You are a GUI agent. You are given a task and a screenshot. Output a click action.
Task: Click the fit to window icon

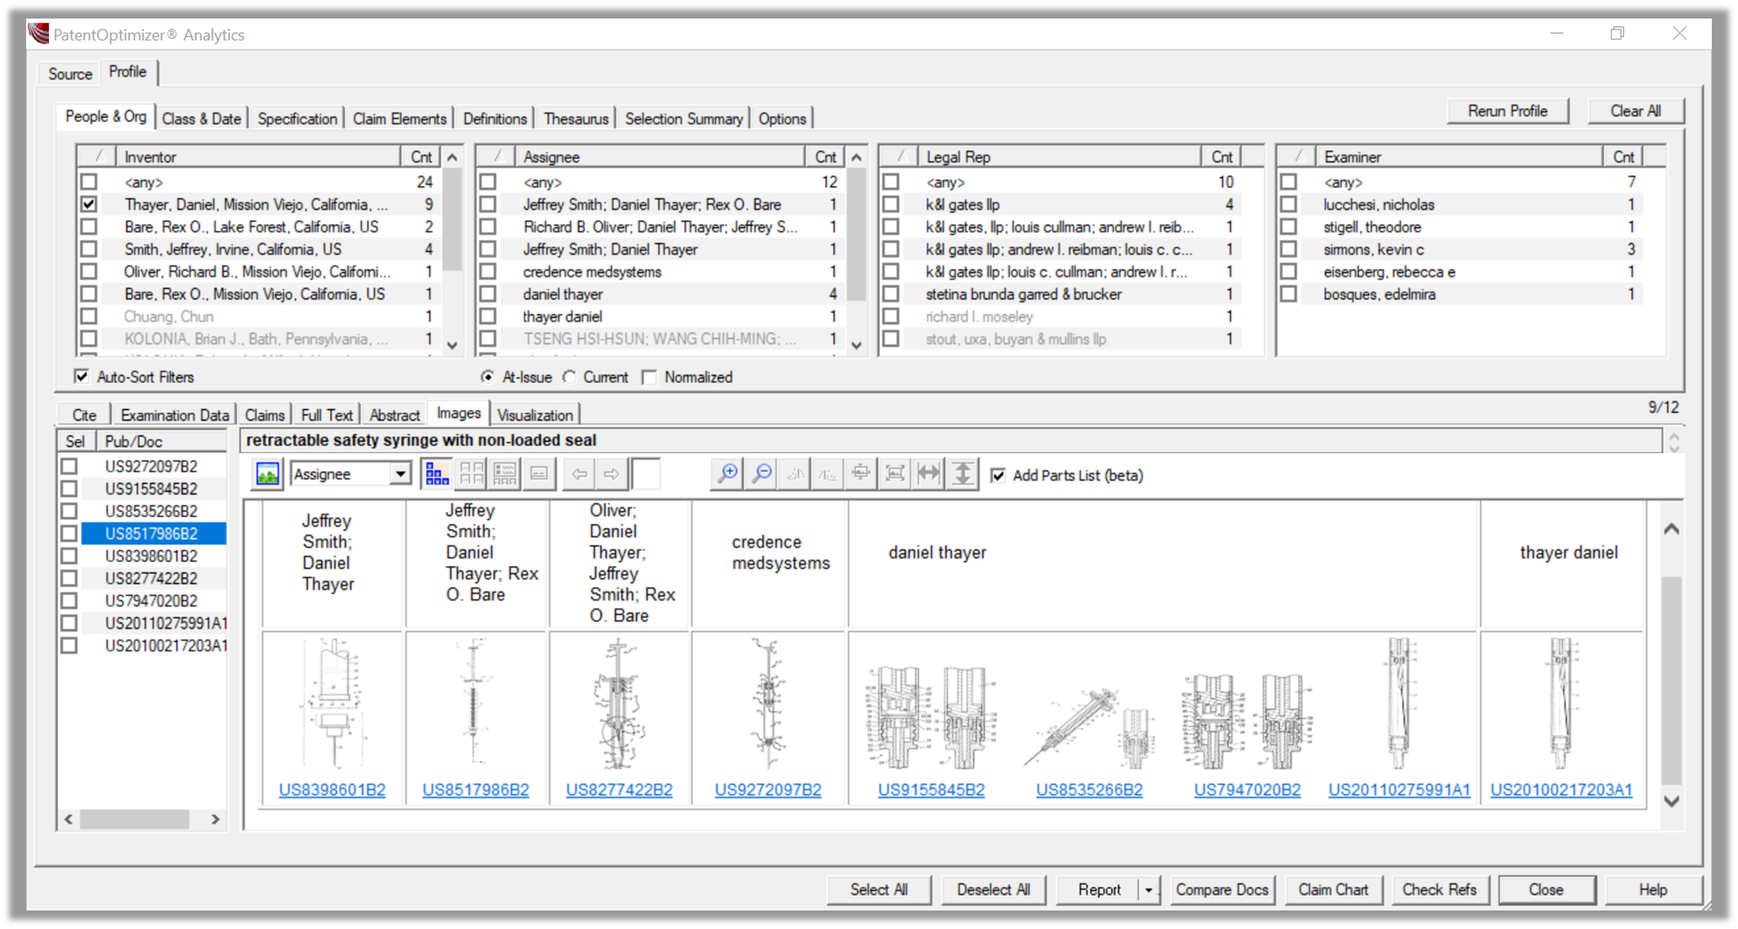[895, 474]
